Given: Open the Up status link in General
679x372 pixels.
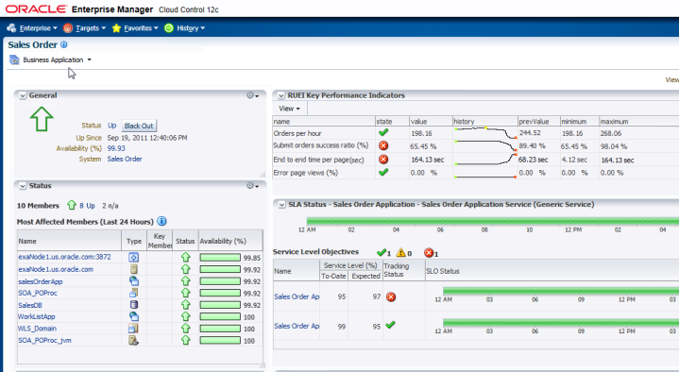Looking at the screenshot, I should (111, 126).
